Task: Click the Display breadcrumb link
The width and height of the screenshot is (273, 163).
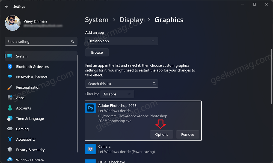Action: point(131,20)
